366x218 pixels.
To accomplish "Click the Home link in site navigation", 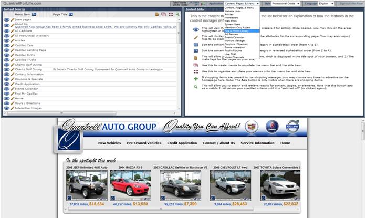I will [x=285, y=143].
